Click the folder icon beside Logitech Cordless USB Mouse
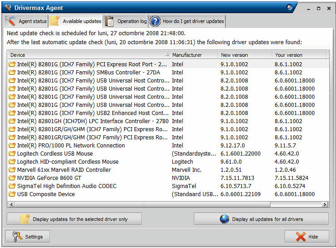336x248 pixels. pyautogui.click(x=12, y=154)
